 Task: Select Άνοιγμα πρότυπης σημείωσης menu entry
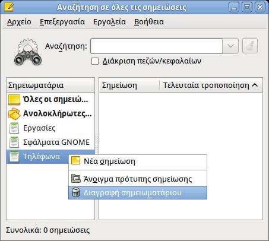(x=138, y=179)
